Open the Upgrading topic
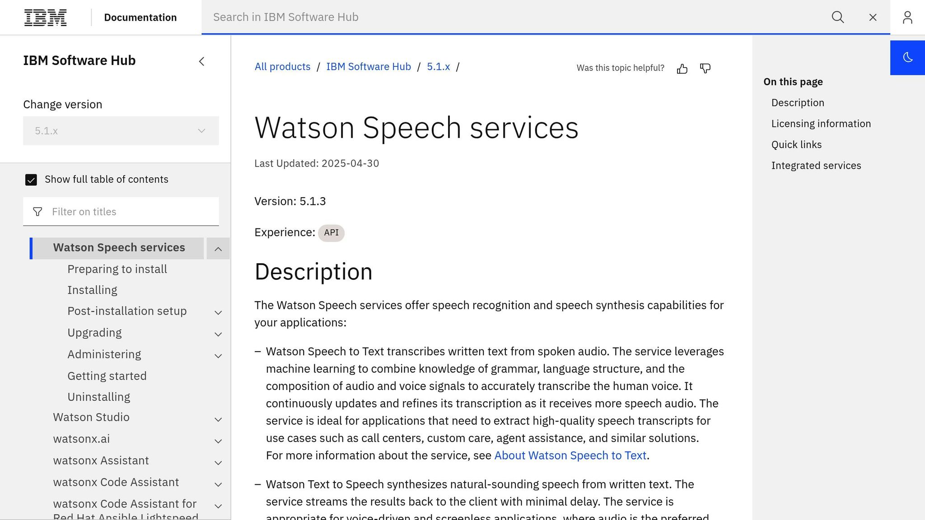This screenshot has width=925, height=520. coord(94,333)
